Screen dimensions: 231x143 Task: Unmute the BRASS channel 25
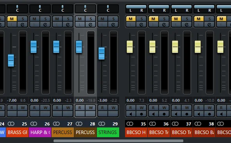12,19
